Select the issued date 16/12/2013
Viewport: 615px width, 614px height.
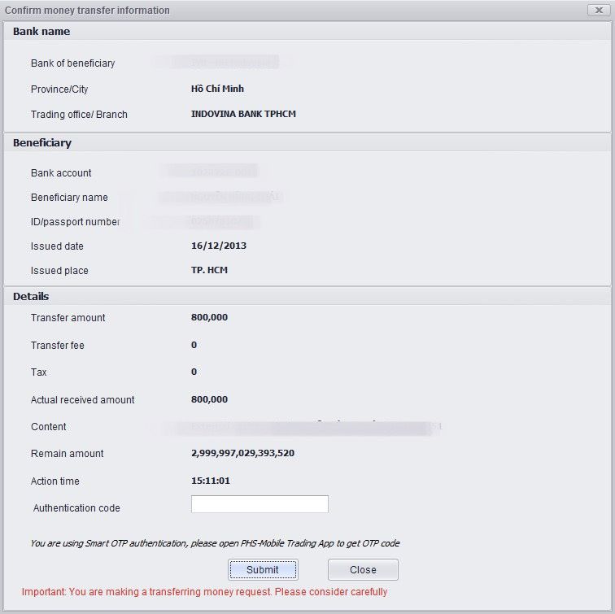point(218,246)
